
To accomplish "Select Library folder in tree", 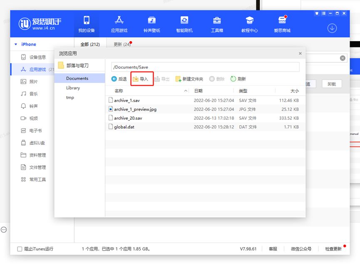I will click(x=73, y=88).
